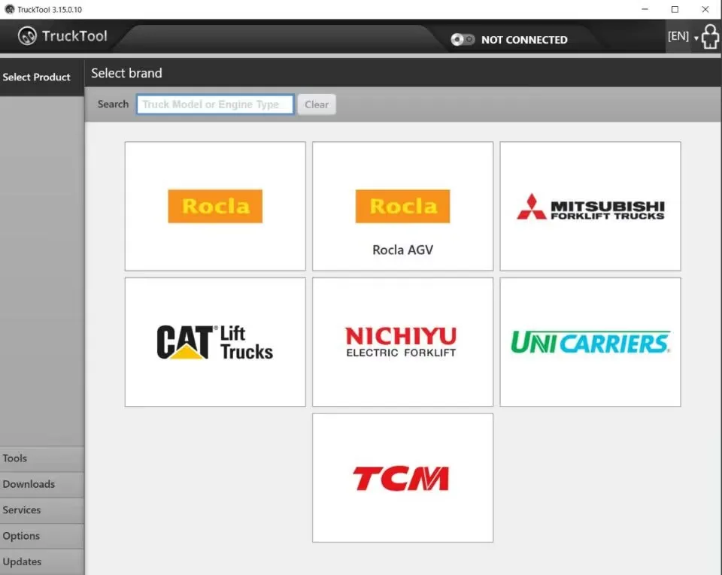Screen dimensions: 722x575
Task: Click the Select brand heading
Action: (x=126, y=73)
